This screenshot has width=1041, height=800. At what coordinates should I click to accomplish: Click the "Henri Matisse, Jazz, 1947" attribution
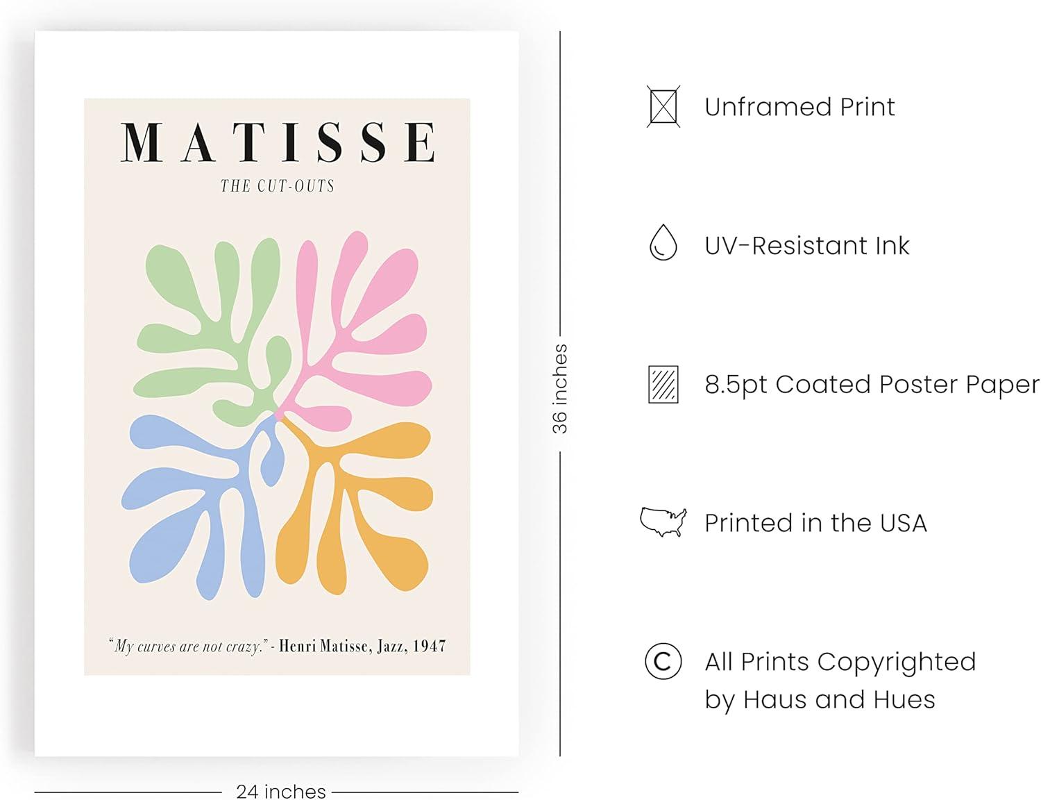362,647
